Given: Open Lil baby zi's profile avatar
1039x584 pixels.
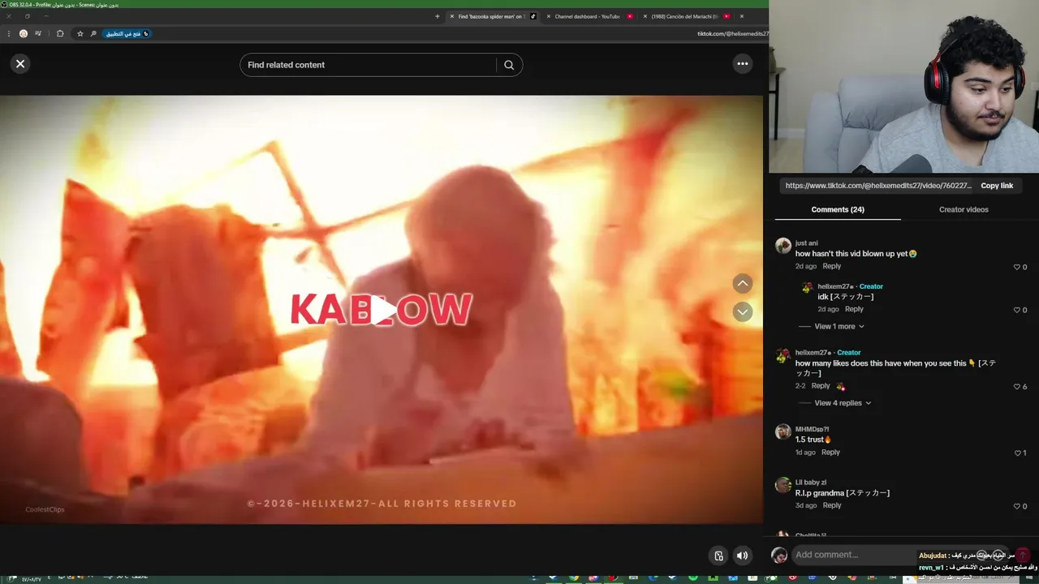Looking at the screenshot, I should [x=783, y=485].
